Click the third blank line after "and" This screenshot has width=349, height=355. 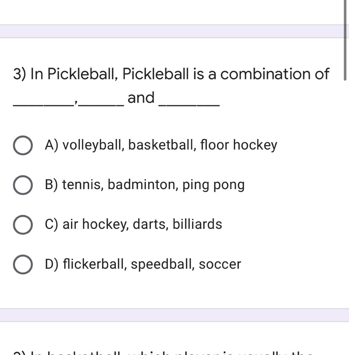point(189,104)
